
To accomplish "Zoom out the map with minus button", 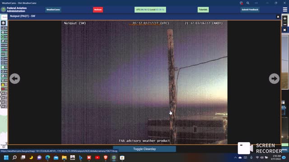I will point(285,25).
